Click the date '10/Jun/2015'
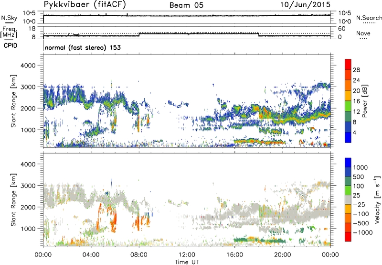Image resolution: width=382 pixels, height=265 pixels. 305,4
